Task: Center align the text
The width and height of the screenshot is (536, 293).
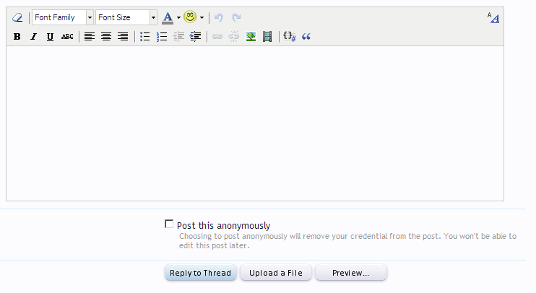Action: click(106, 37)
